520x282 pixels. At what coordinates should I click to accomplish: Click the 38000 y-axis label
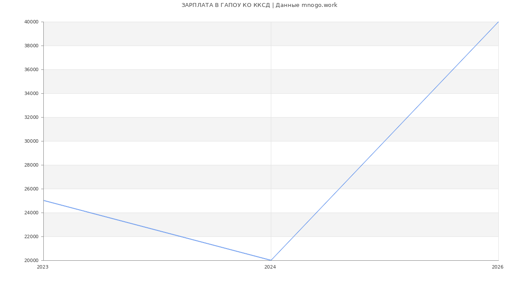click(31, 46)
